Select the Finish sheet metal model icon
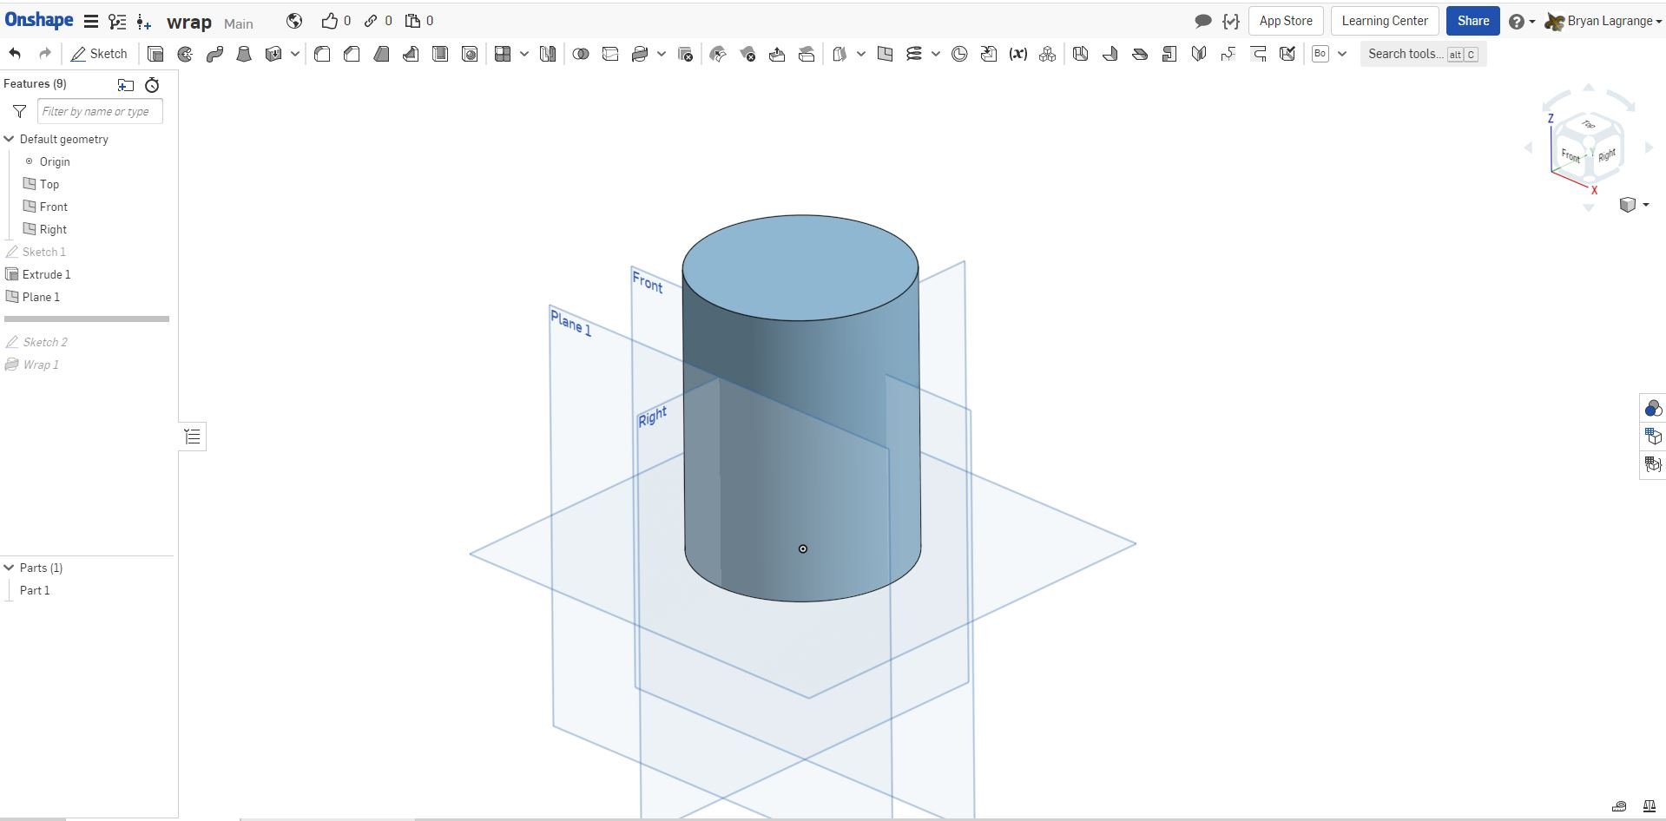Screen dimensions: 1666x821 coord(1287,54)
